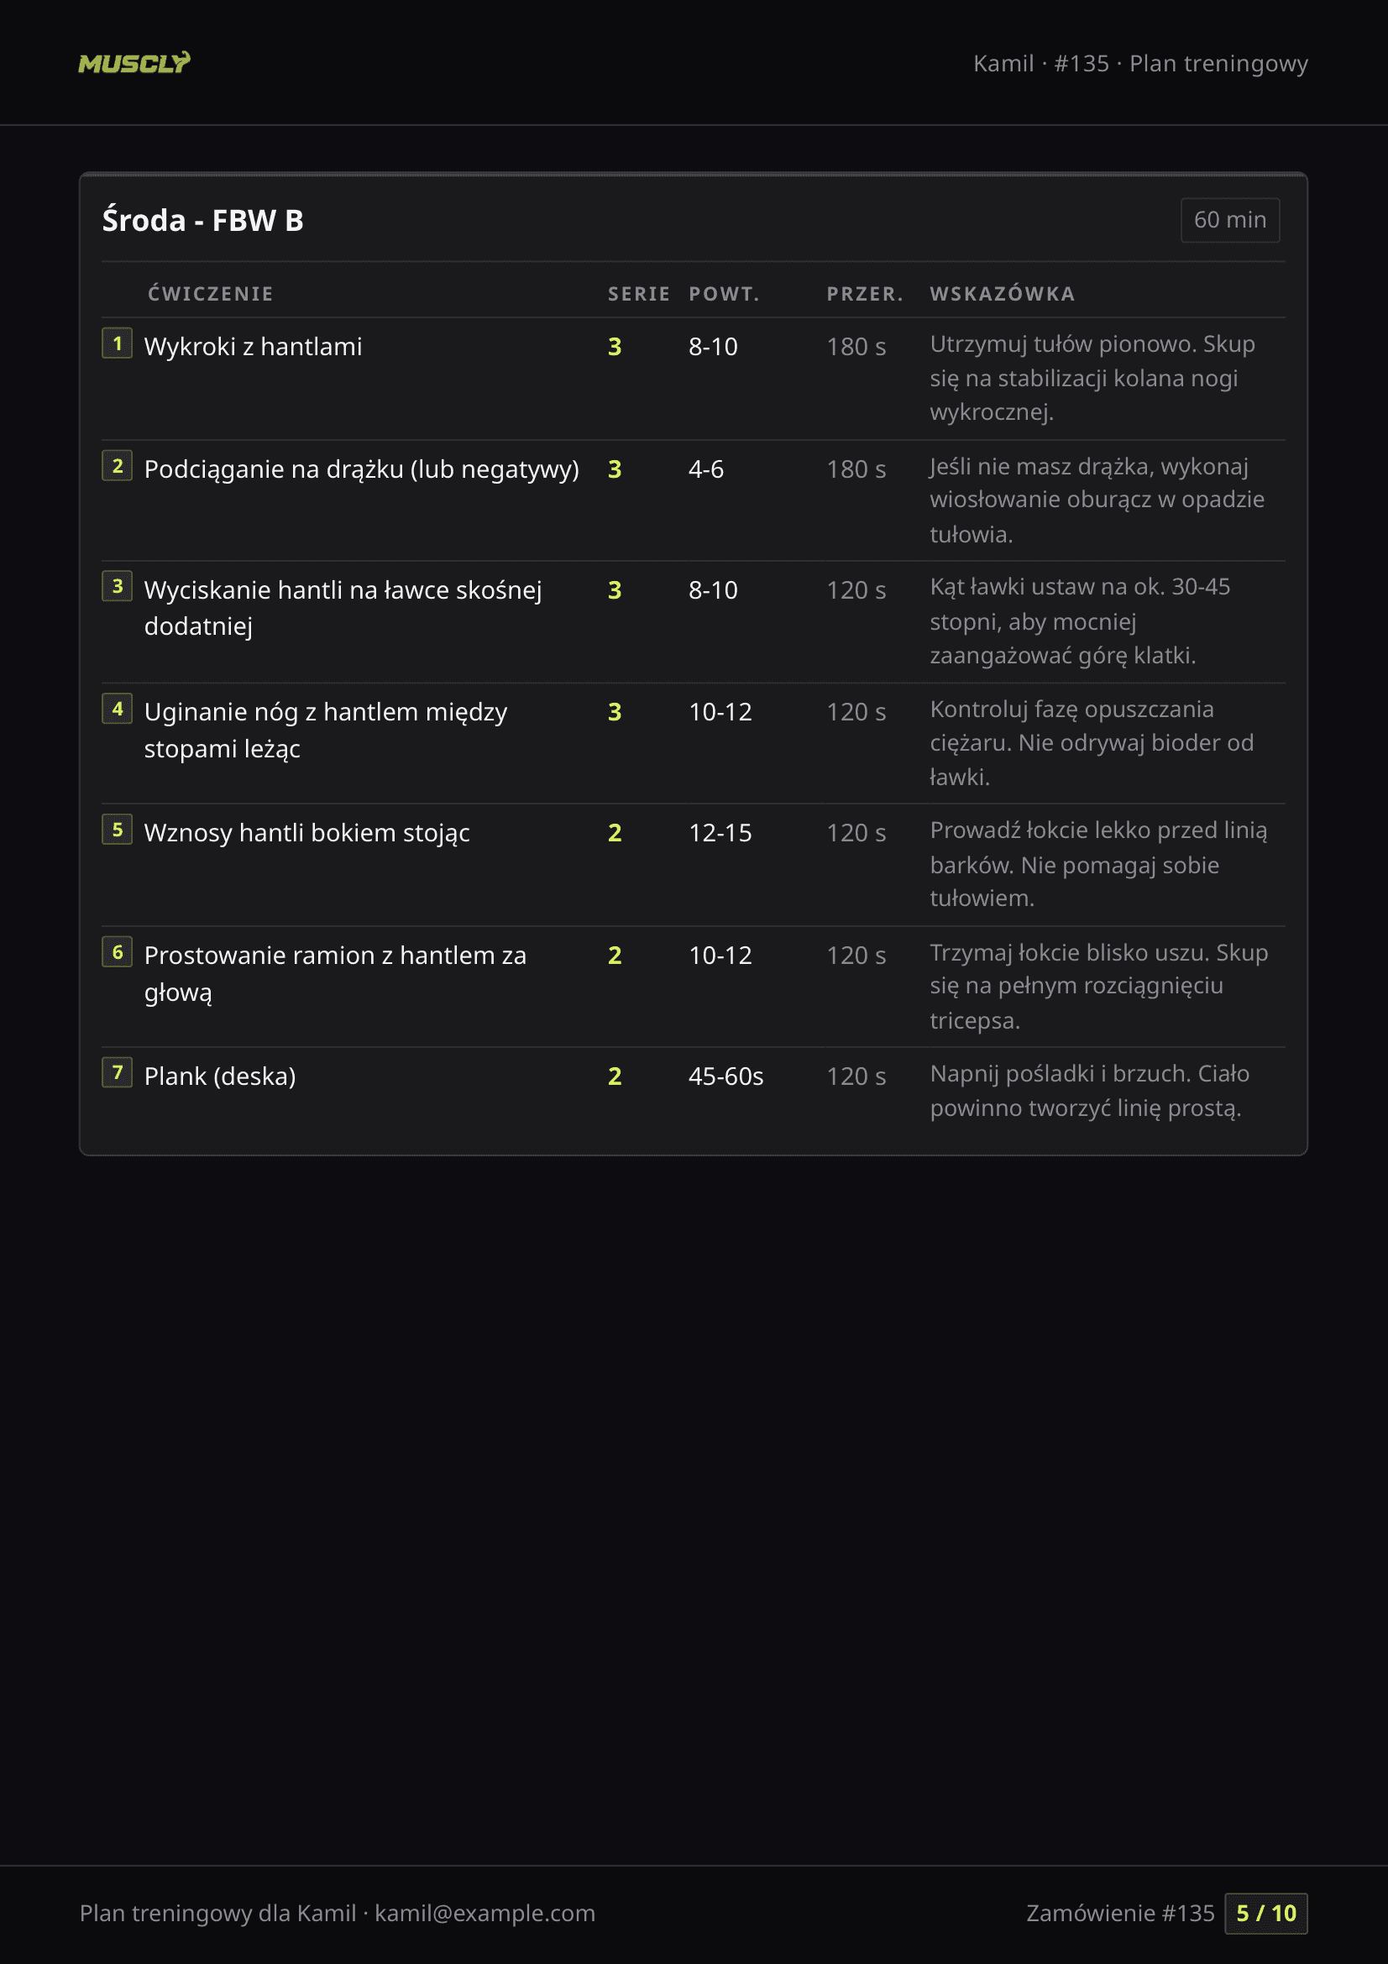Viewport: 1388px width, 1964px height.
Task: Click the Plank (deska) exercise name
Action: click(220, 1076)
